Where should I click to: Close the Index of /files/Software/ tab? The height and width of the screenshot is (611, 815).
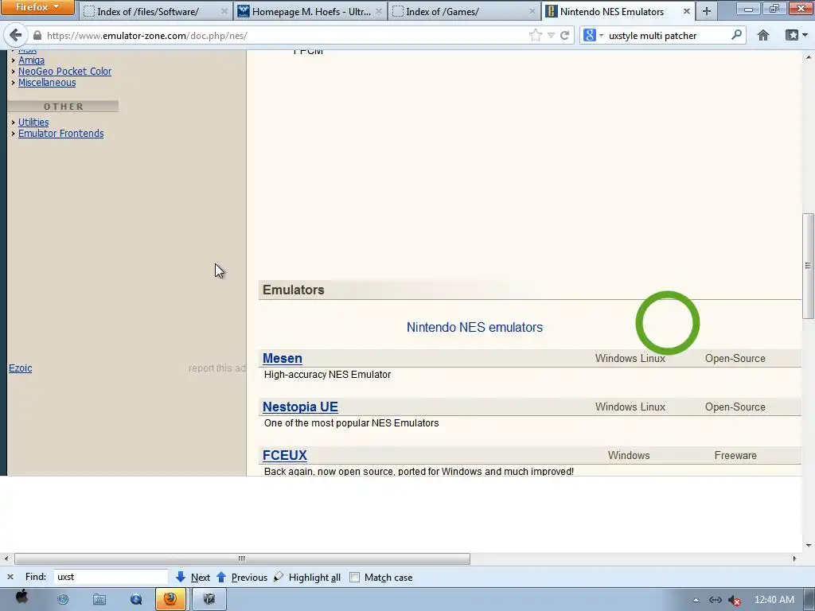click(x=224, y=11)
